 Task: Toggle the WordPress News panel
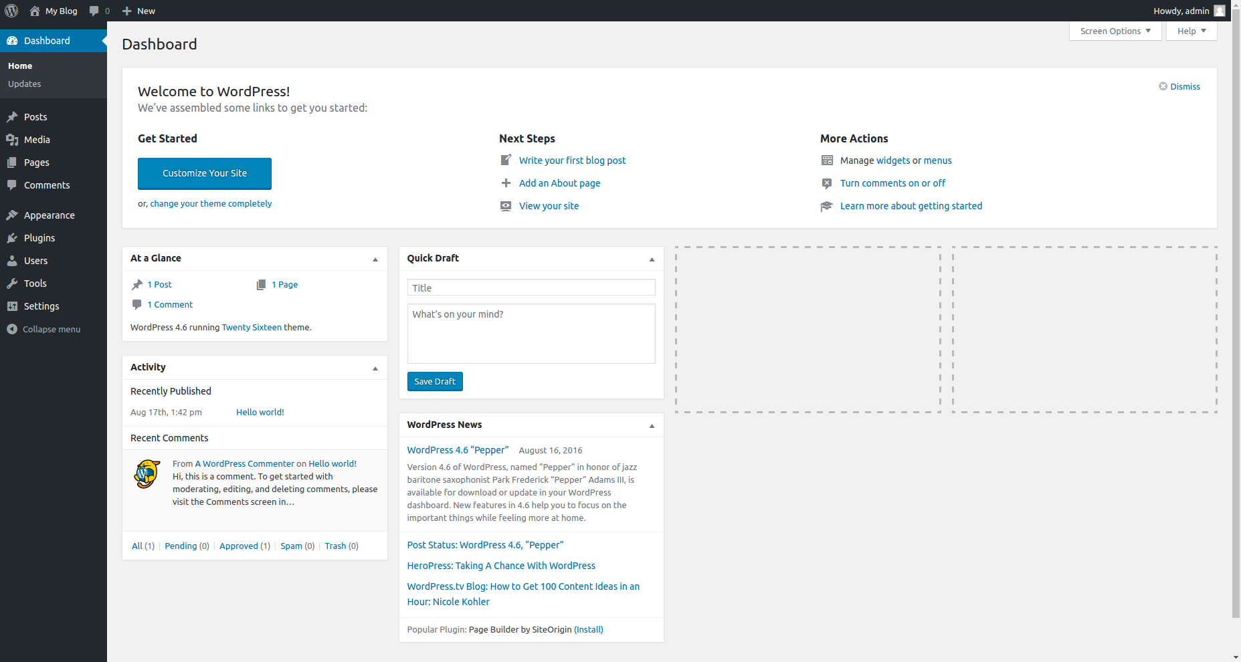tap(652, 425)
